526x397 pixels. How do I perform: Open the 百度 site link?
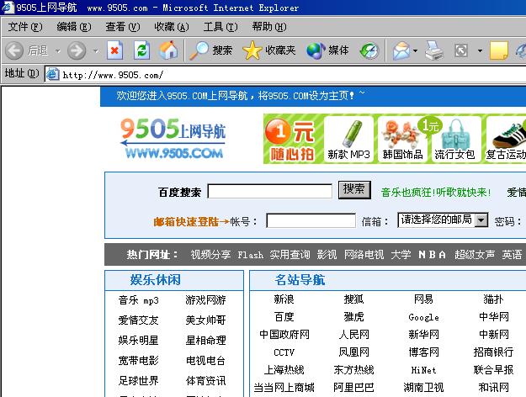[x=284, y=316]
